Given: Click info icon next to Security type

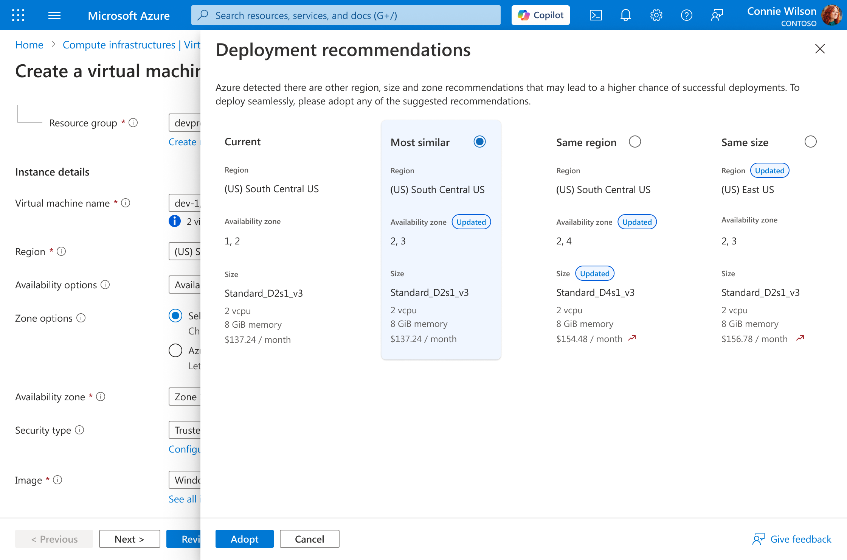Looking at the screenshot, I should coord(79,430).
